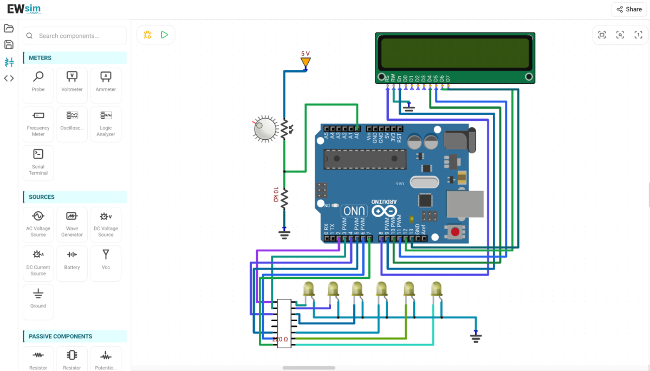Click the Search components field
The width and height of the screenshot is (650, 371).
point(75,36)
